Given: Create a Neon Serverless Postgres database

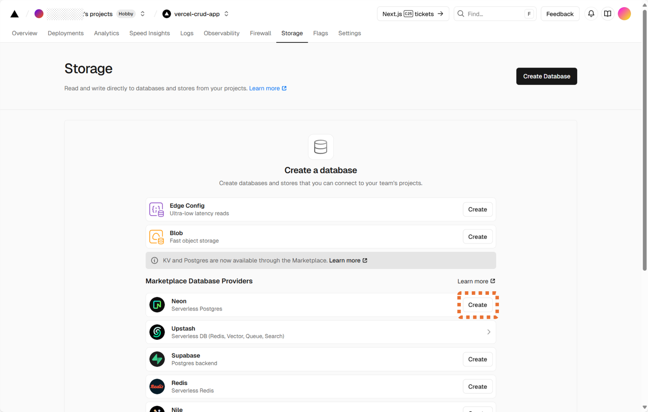Looking at the screenshot, I should coord(477,305).
